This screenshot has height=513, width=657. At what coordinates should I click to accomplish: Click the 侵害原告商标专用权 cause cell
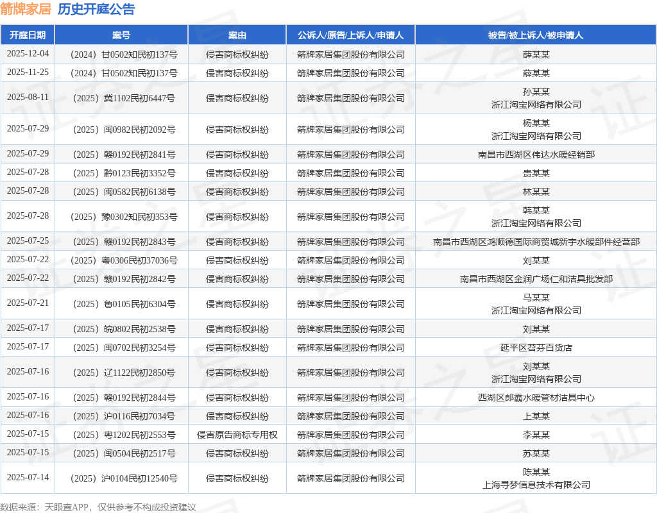[237, 435]
